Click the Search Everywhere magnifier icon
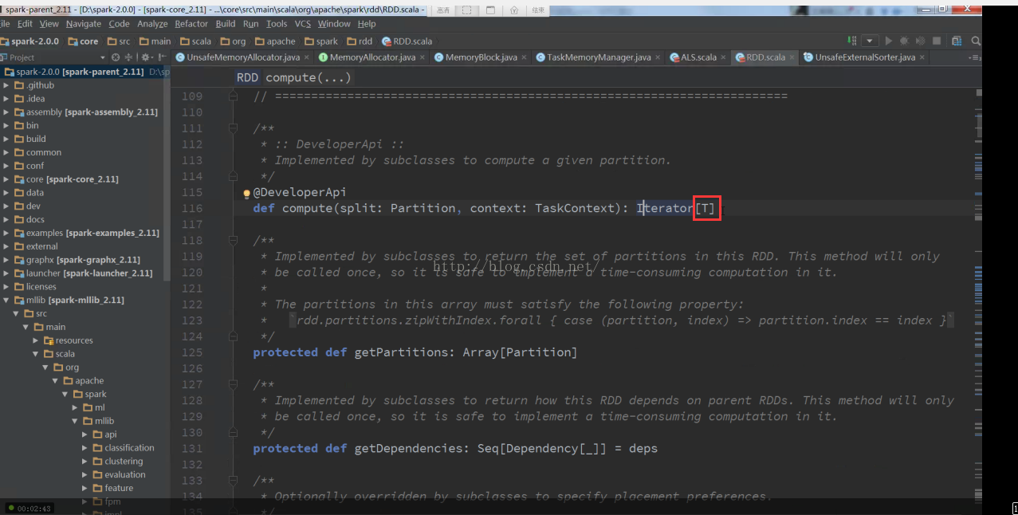Image resolution: width=1018 pixels, height=515 pixels. point(976,41)
